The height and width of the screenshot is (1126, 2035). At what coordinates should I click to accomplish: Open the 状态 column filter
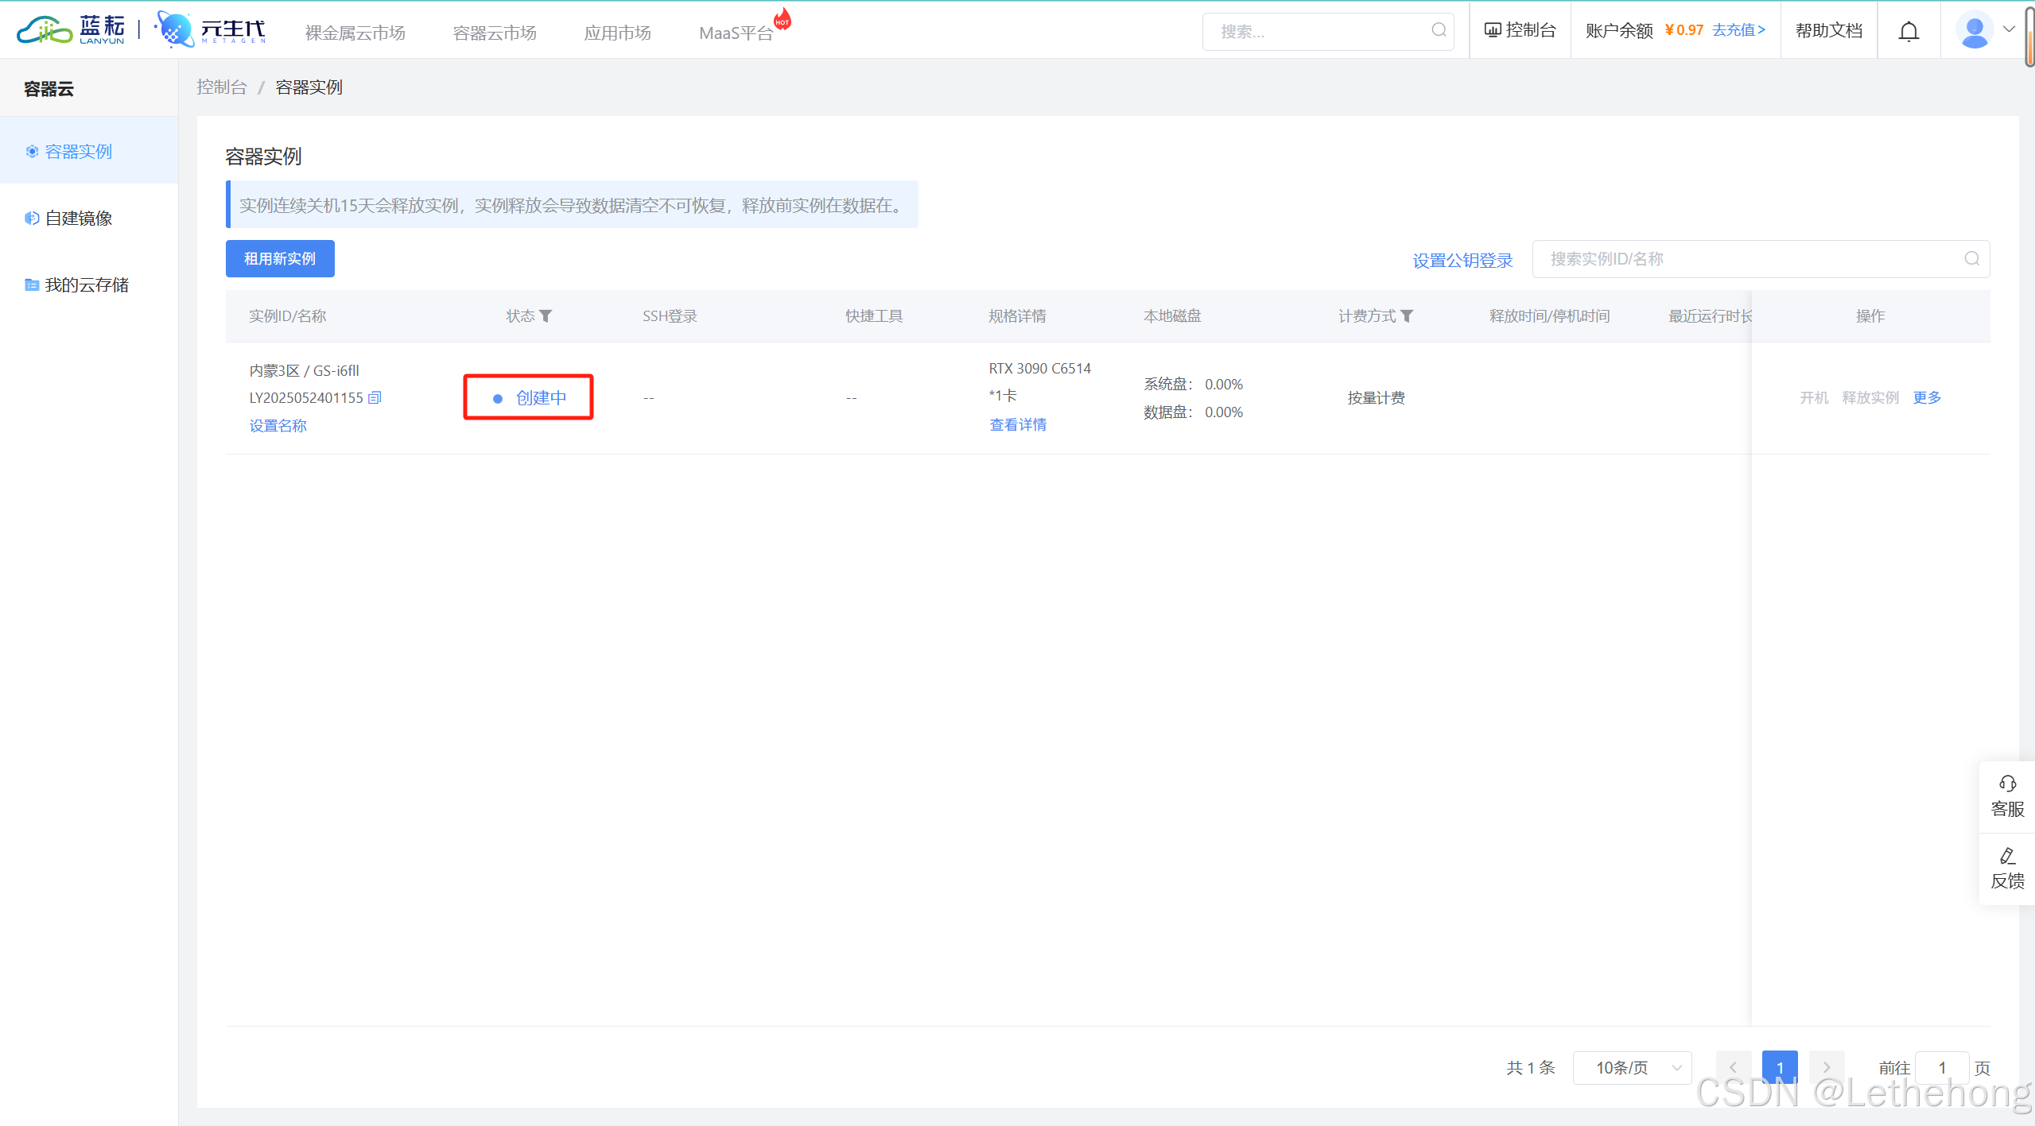tap(546, 316)
